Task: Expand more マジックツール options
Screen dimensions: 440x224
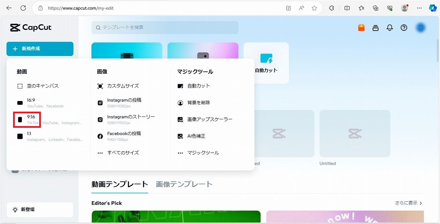Action: click(x=203, y=153)
